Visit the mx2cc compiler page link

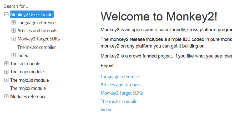pos(120,101)
